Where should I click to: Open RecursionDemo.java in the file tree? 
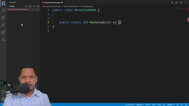point(19,9)
